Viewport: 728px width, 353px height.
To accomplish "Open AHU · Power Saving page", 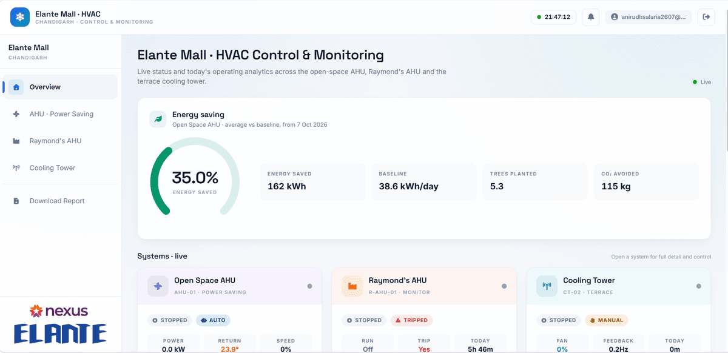I will pos(60,114).
